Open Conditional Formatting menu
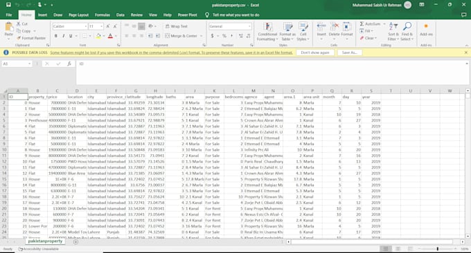 (x=267, y=32)
